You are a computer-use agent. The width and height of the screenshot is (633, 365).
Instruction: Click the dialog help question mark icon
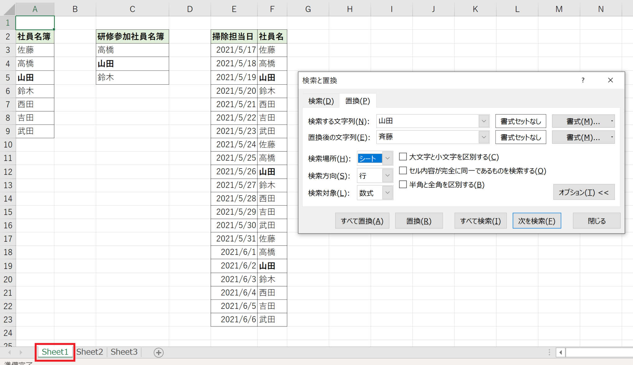583,80
